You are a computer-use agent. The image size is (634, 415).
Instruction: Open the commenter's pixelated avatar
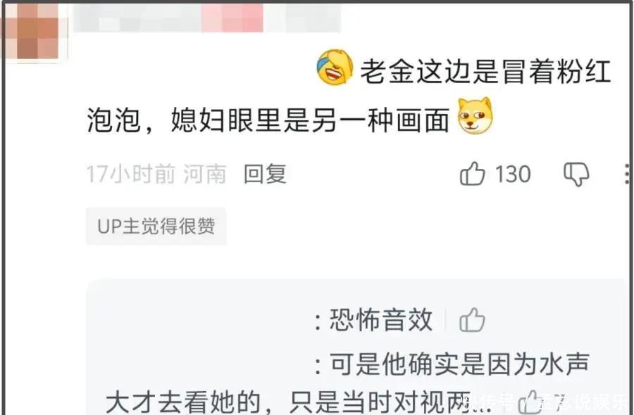click(33, 31)
